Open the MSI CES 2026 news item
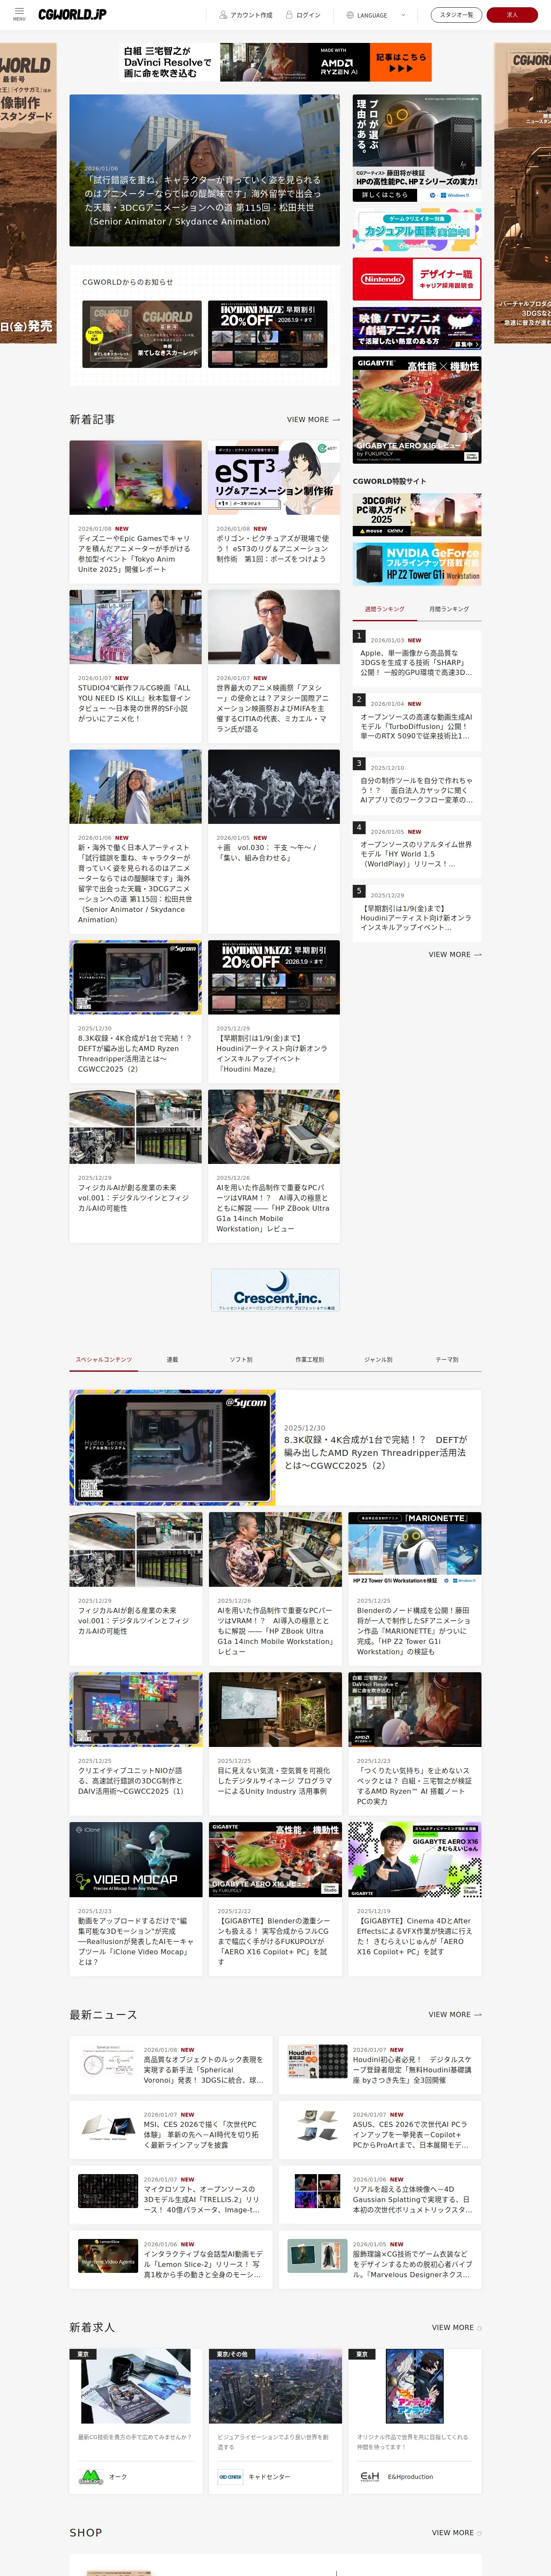 click(171, 2129)
